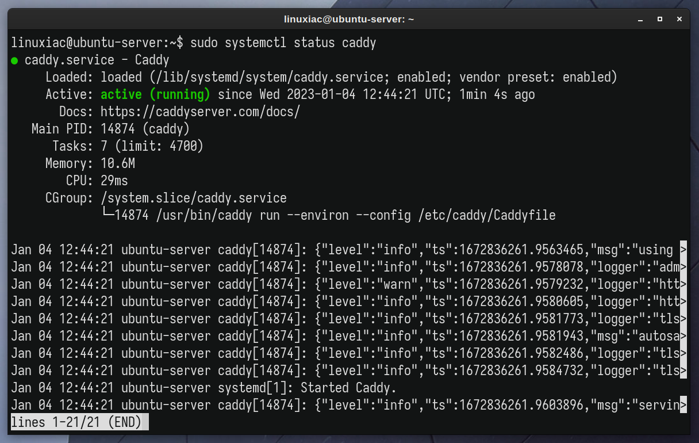Screen dimensions: 699x443
Task: Click the 'active (running)' status text
Action: tap(155, 94)
